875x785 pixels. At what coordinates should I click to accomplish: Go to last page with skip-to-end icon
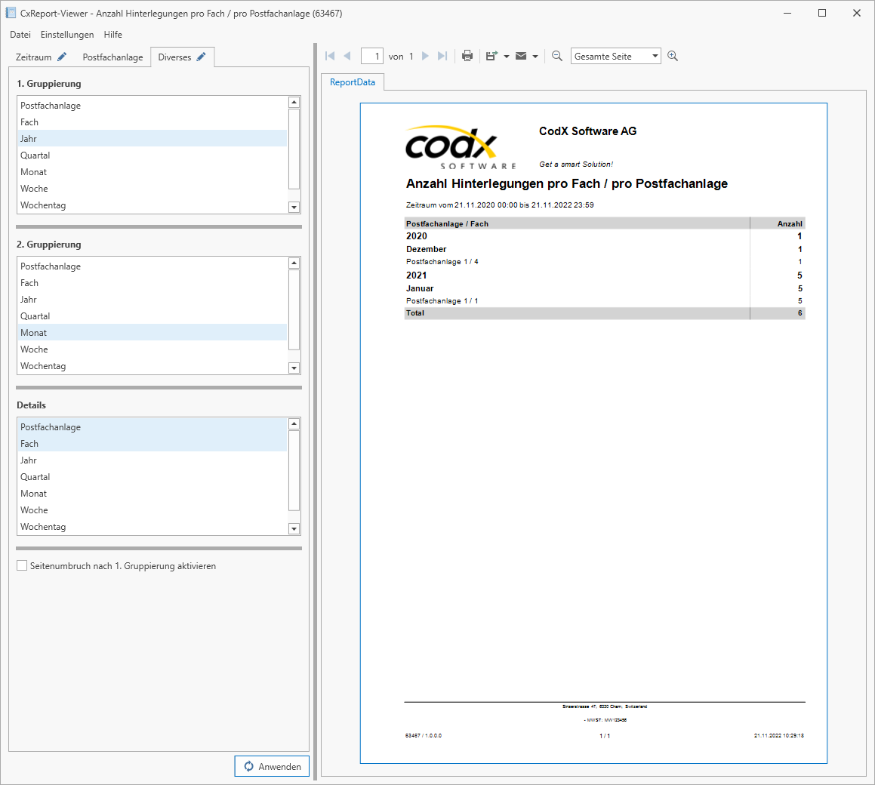(x=442, y=56)
